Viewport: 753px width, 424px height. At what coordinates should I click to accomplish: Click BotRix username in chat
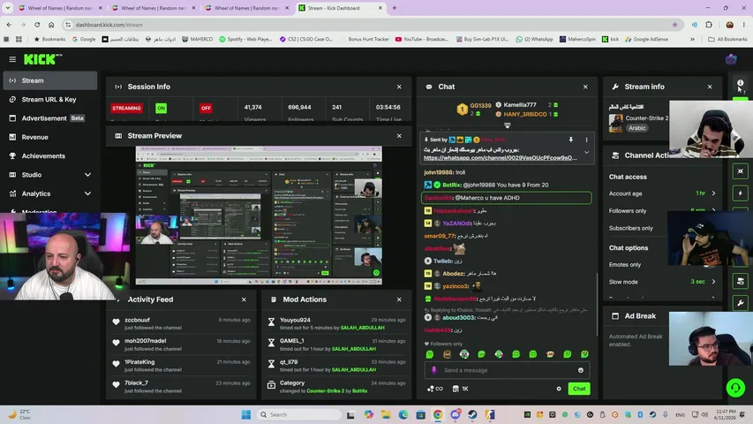[451, 185]
